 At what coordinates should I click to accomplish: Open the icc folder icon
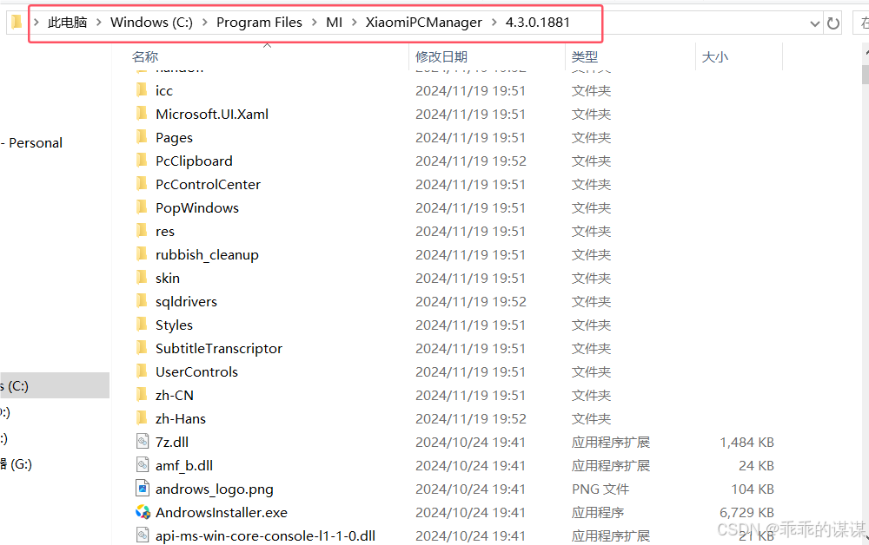point(142,90)
